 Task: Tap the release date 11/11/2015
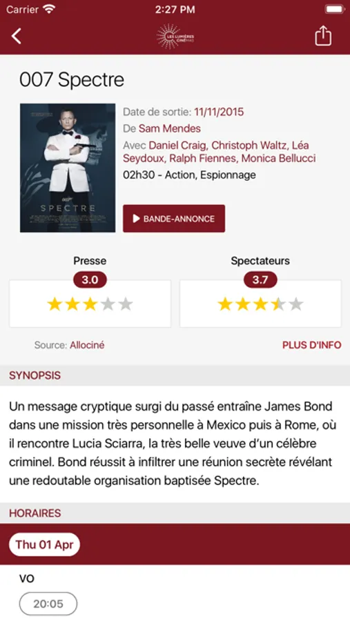(x=219, y=112)
